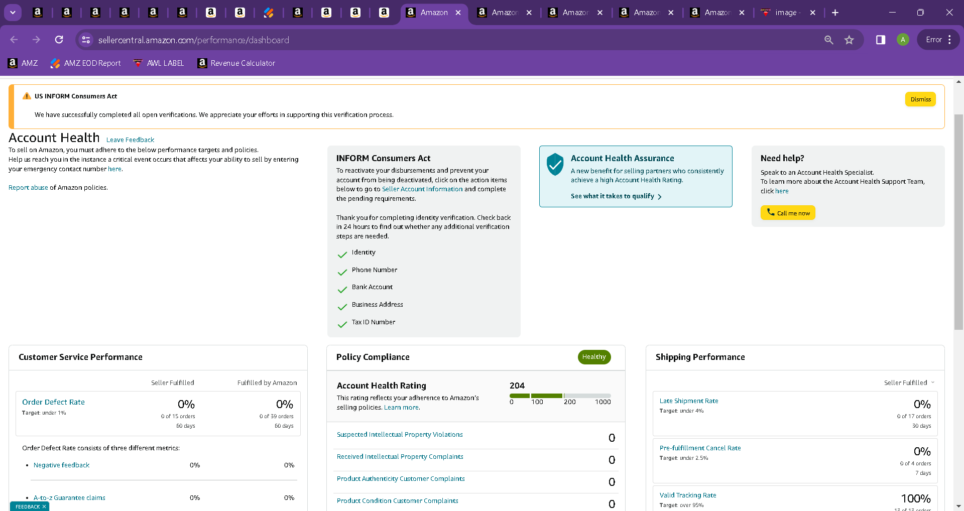This screenshot has height=511, width=964.
Task: Open the Revenue Calculator bookmark
Action: coord(236,63)
